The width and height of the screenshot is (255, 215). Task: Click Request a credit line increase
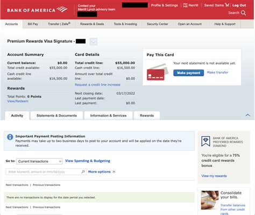97,85
